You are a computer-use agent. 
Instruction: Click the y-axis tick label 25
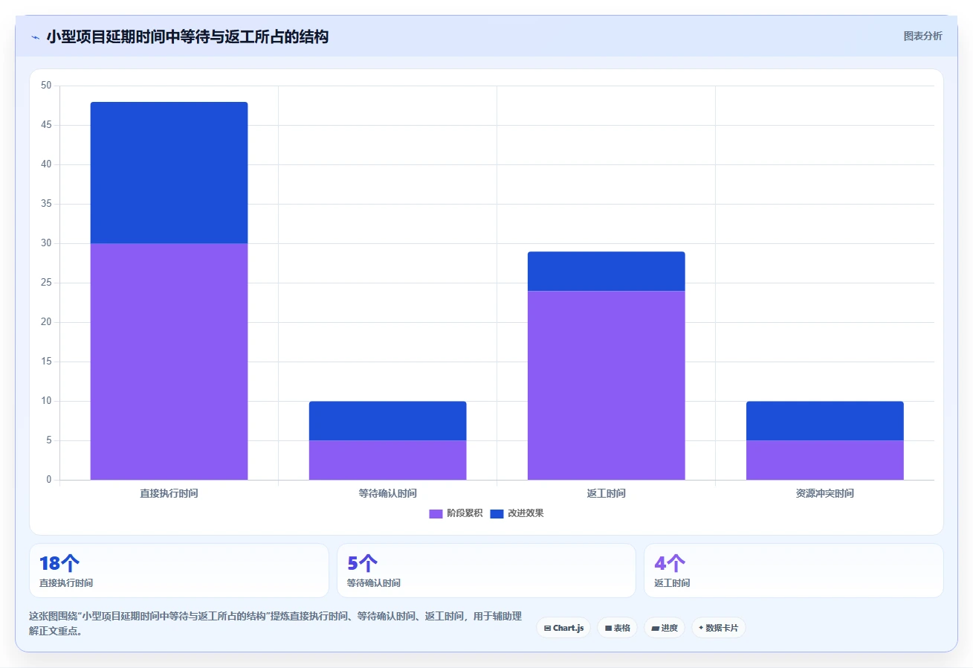click(x=46, y=283)
